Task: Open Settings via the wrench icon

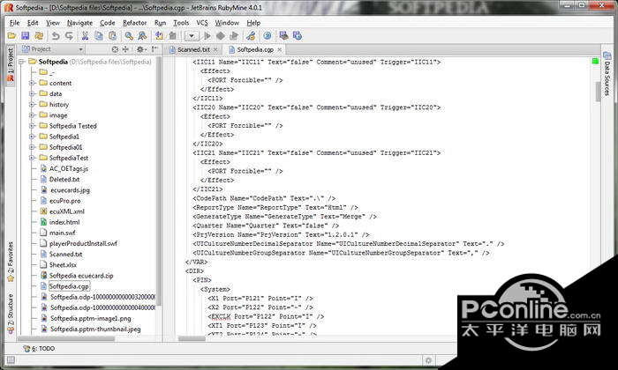Action: [x=251, y=36]
